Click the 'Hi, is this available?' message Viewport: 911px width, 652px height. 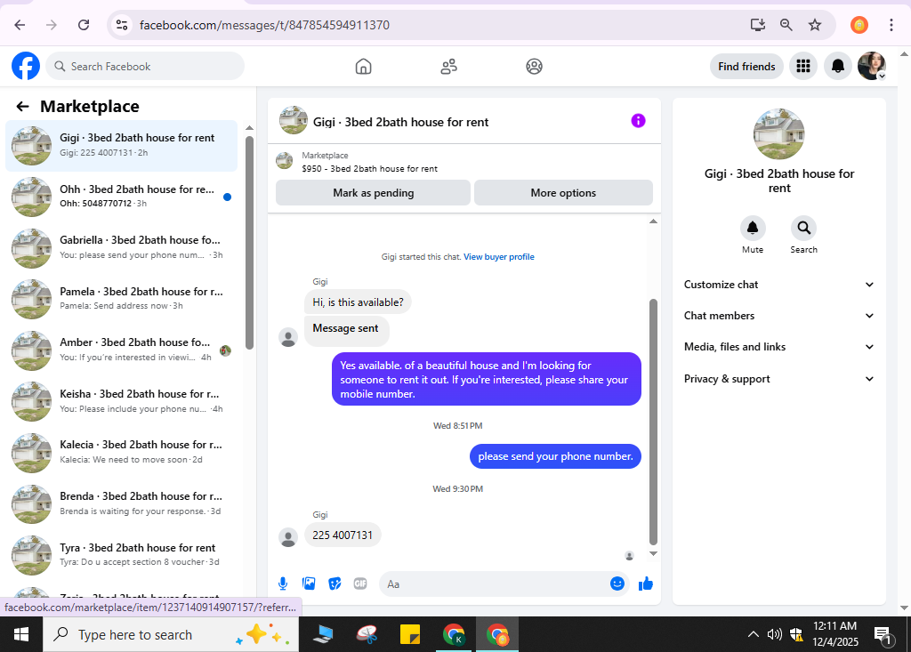(x=358, y=302)
